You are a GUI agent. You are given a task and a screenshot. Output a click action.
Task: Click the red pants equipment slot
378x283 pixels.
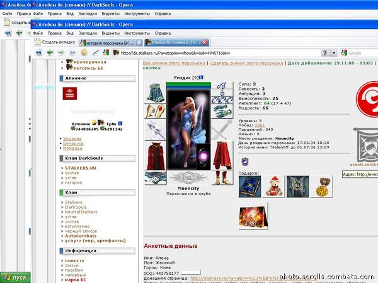[x=222, y=156]
